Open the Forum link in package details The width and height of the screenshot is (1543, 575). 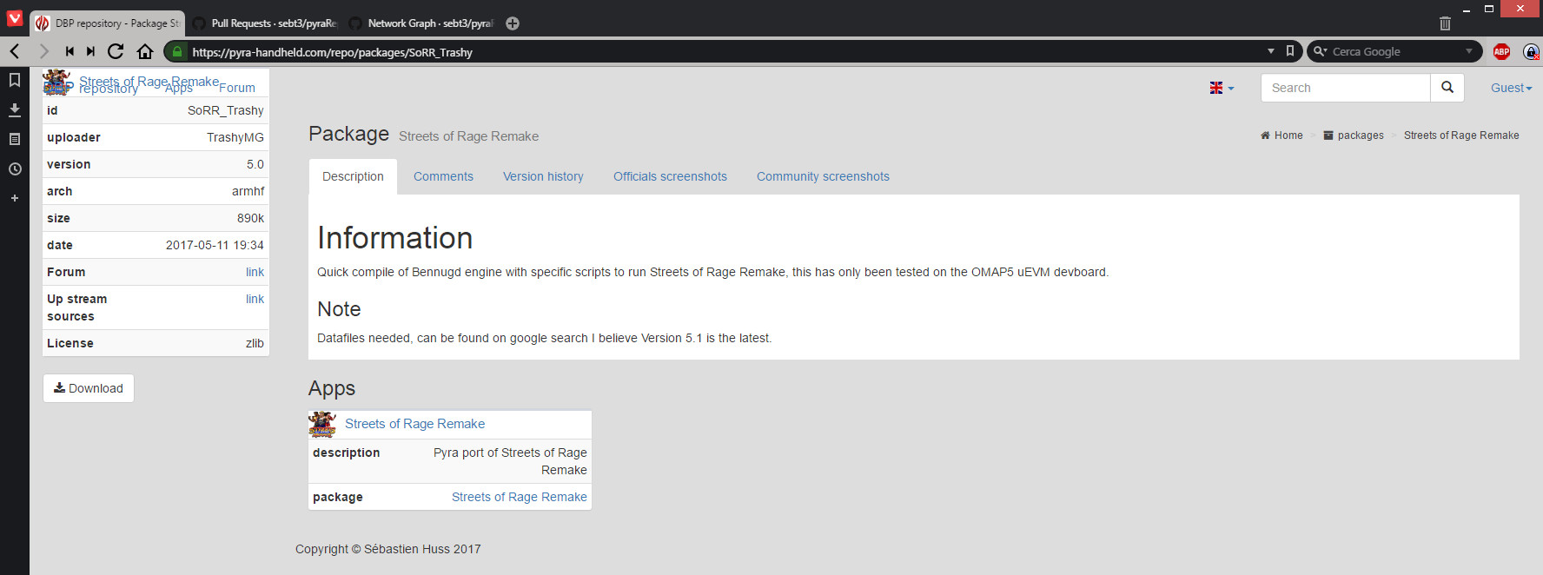(255, 272)
